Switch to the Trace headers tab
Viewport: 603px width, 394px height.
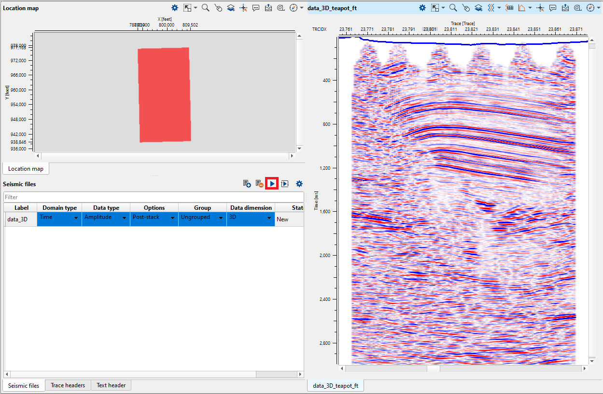coord(68,385)
